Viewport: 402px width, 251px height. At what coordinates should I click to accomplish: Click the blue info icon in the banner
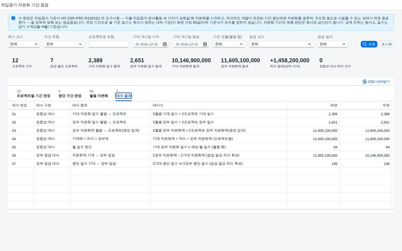(x=13, y=18)
